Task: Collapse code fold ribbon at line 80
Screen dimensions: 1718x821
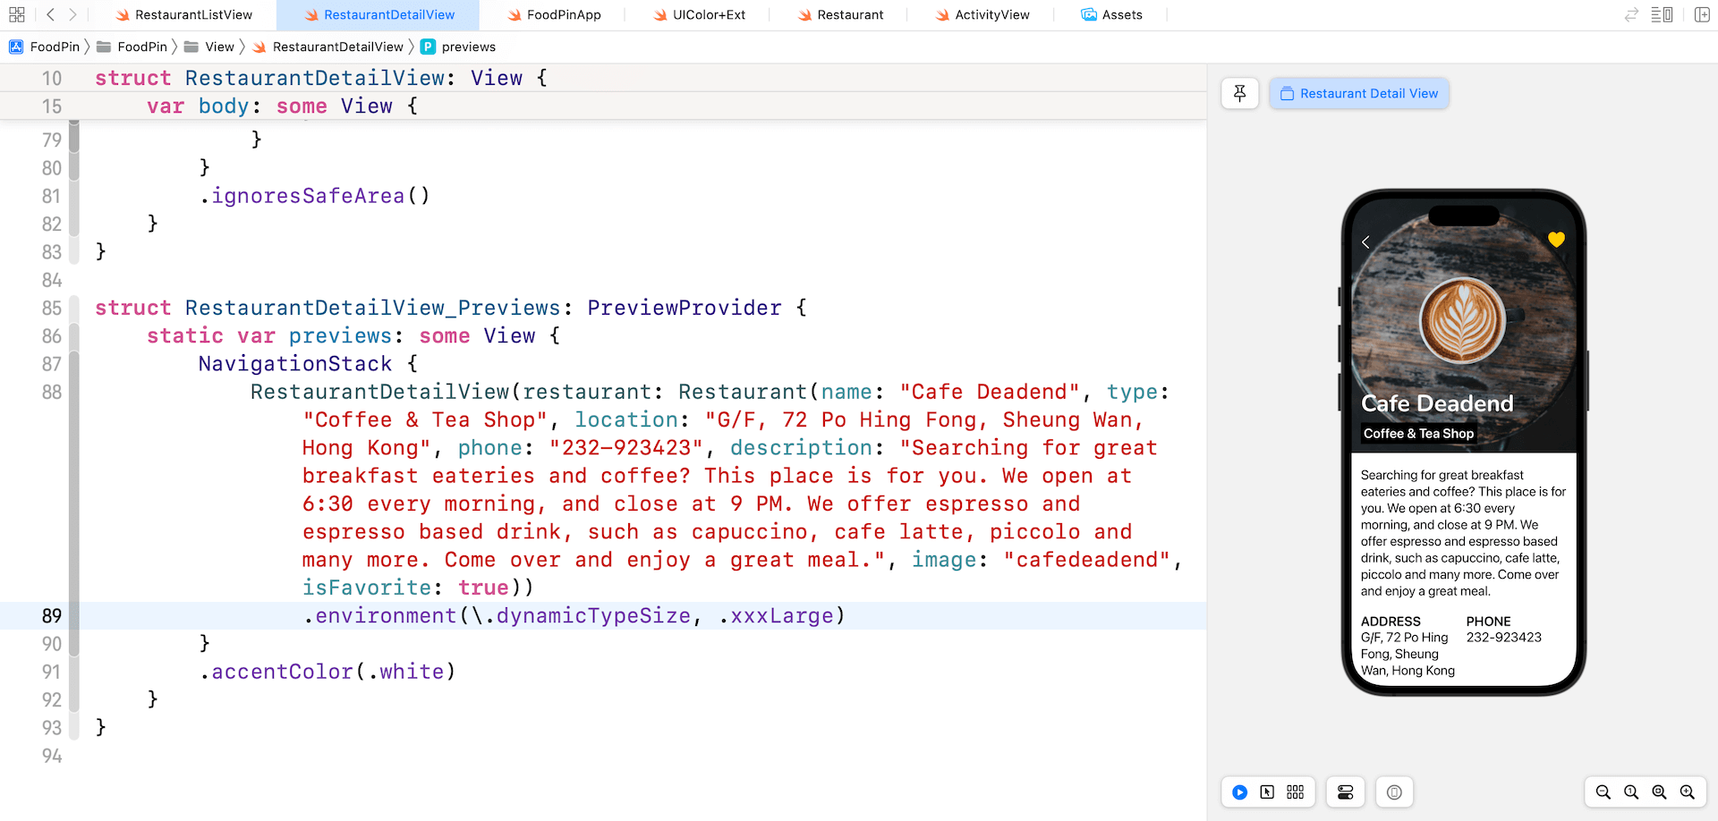Action: tap(73, 167)
